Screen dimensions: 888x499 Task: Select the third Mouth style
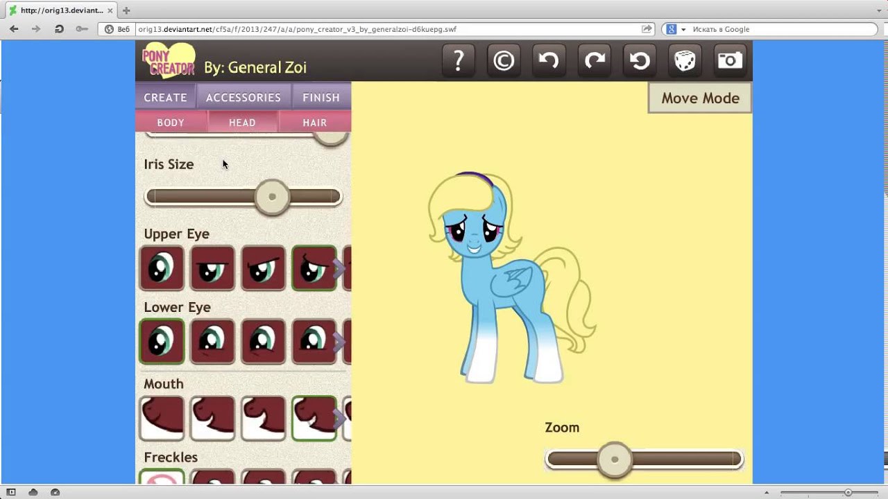click(263, 419)
